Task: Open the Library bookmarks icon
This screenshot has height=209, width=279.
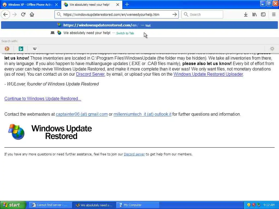Action: [254, 14]
